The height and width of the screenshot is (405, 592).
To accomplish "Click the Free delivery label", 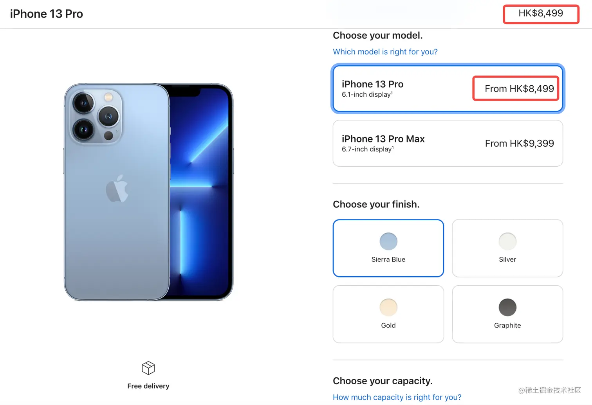I will point(148,386).
